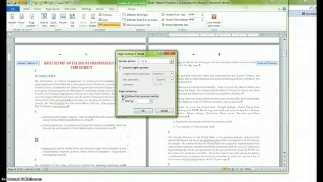Click the proofing errors icon
323x182 pixels.
(x=46, y=169)
